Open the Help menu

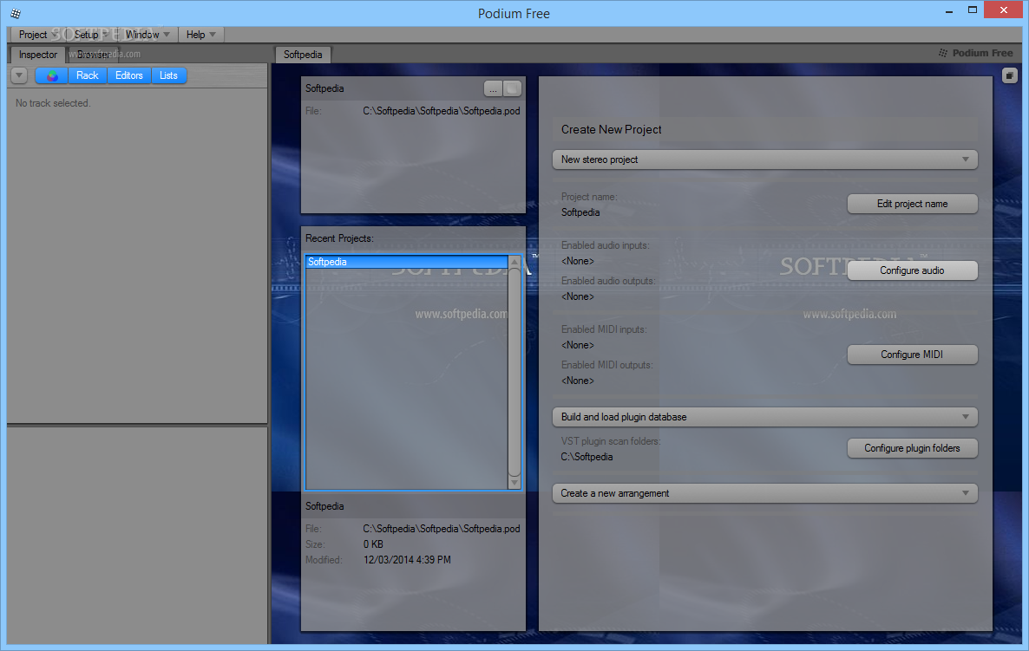point(200,35)
